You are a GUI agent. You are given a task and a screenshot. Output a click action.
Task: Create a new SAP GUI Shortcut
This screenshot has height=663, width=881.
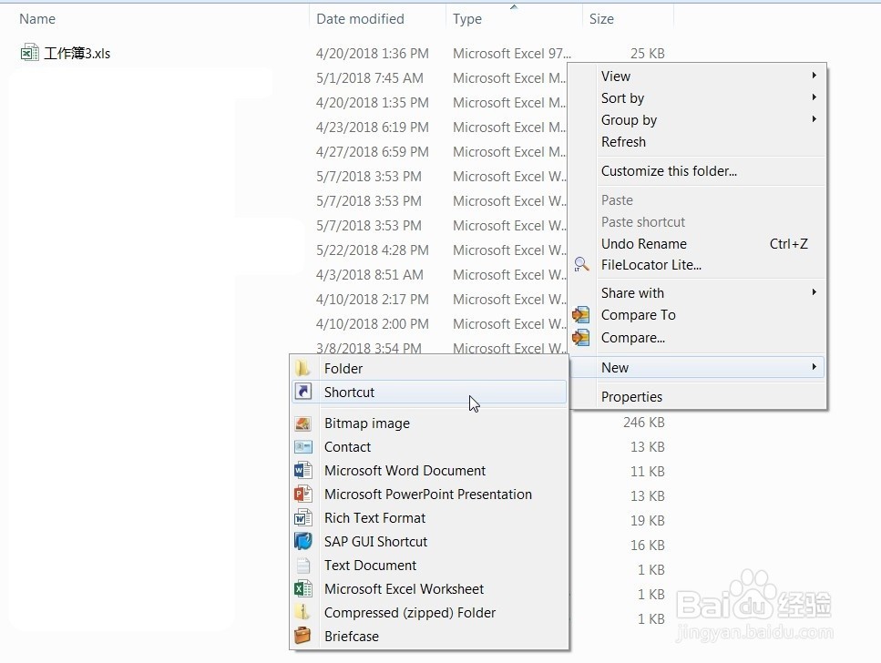(429, 541)
